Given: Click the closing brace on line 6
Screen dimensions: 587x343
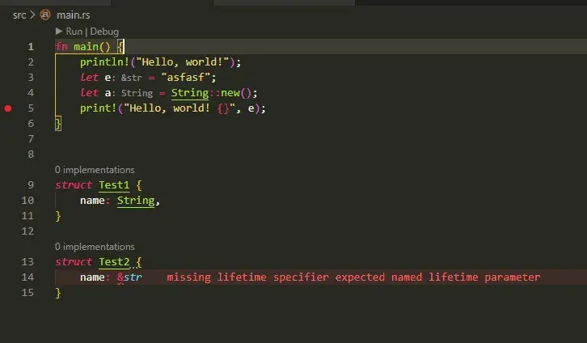Looking at the screenshot, I should pos(58,124).
